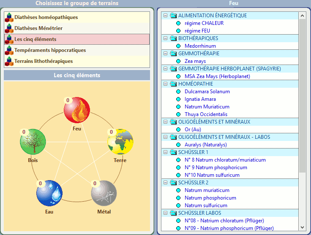Open the Ignatia Amara entry

[200, 99]
